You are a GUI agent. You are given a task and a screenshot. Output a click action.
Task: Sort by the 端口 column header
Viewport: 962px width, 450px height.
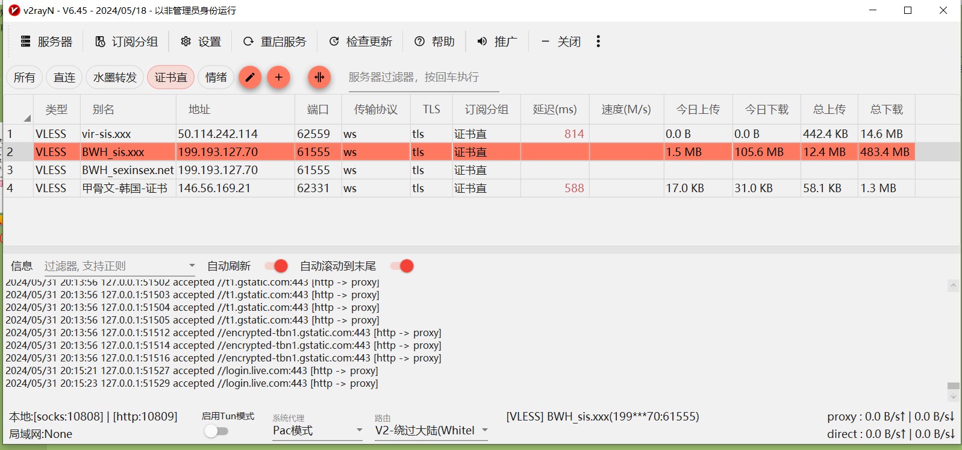click(318, 110)
